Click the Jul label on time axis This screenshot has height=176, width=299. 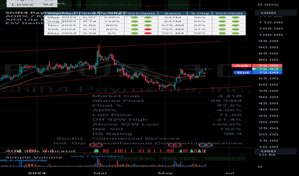229,173
